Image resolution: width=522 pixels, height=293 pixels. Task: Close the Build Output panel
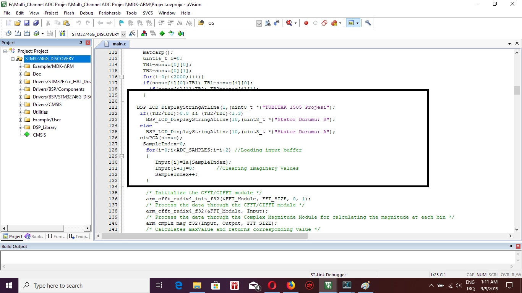click(x=518, y=246)
